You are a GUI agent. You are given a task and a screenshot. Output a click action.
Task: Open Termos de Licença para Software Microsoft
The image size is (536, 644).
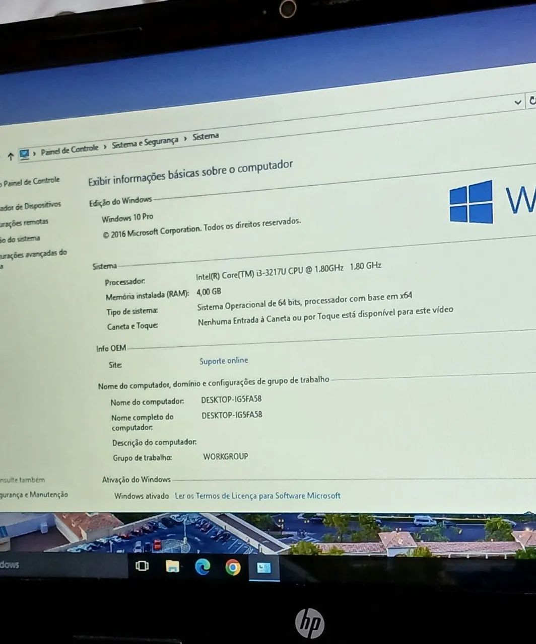pos(257,496)
